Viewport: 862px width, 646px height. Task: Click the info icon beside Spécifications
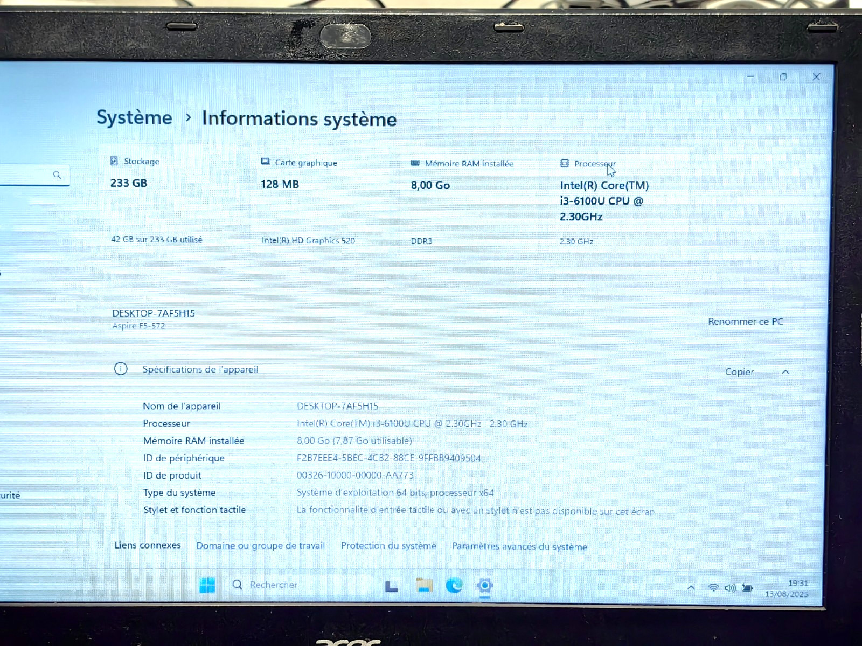pyautogui.click(x=121, y=369)
